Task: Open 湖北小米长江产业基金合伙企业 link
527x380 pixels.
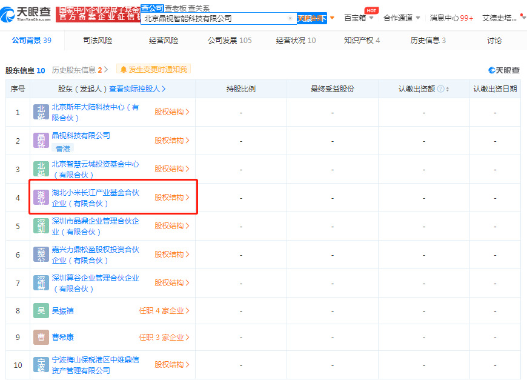Action: (x=96, y=198)
